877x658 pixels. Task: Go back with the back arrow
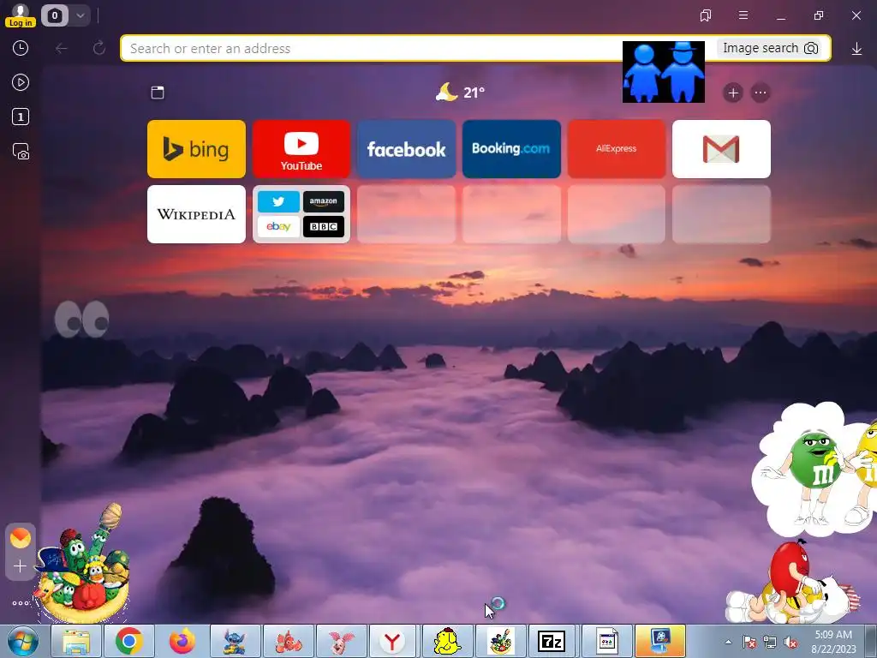click(x=62, y=49)
